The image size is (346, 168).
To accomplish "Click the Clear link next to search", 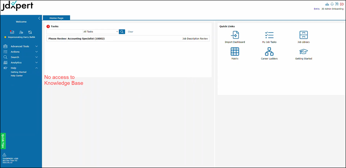I will point(130,32).
